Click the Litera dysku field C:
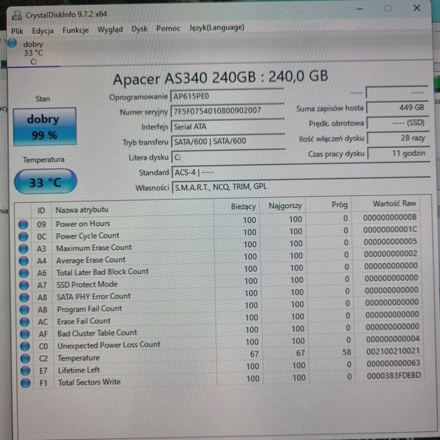The width and height of the screenshot is (440, 440). tap(228, 157)
